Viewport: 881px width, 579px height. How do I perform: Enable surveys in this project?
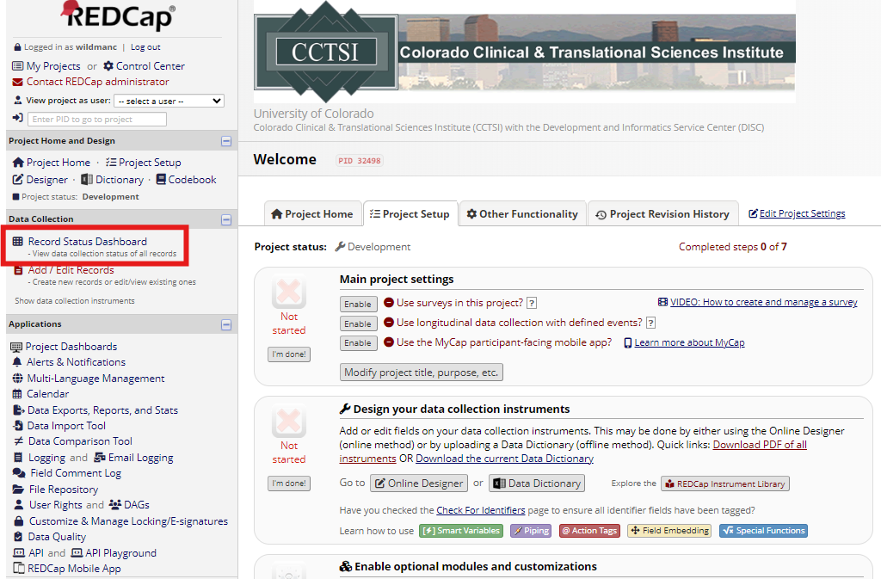click(x=358, y=304)
